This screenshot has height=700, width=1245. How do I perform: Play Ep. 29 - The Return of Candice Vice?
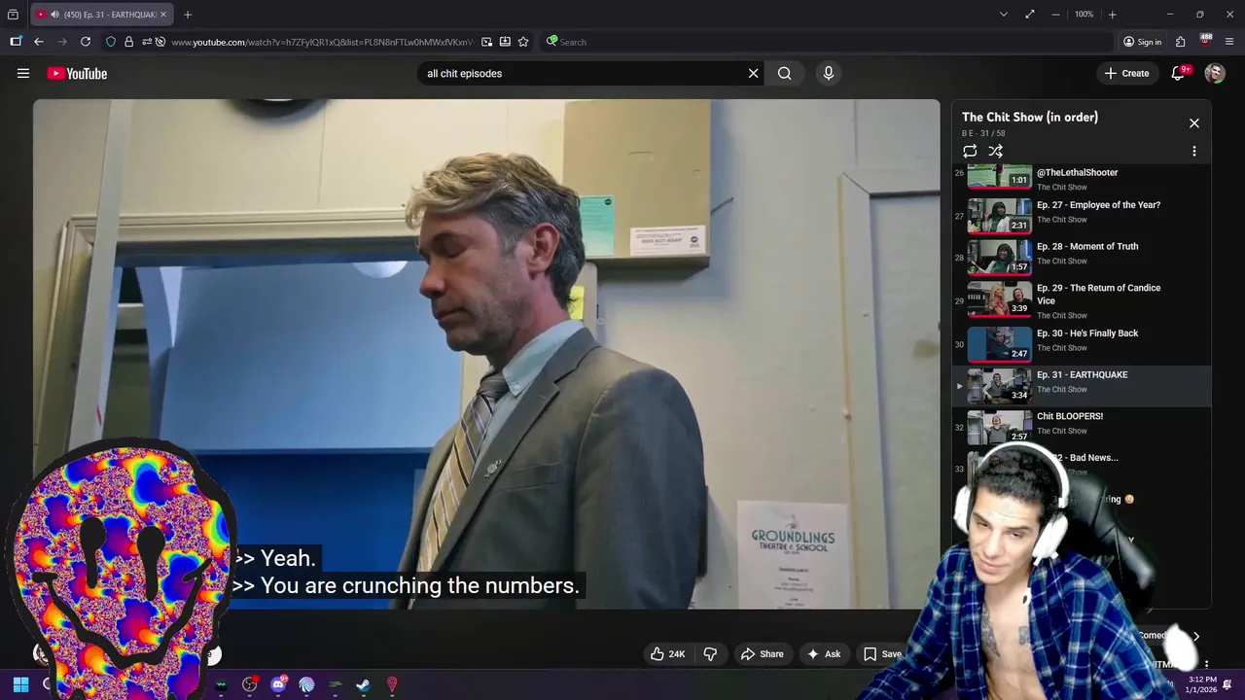point(1083,299)
